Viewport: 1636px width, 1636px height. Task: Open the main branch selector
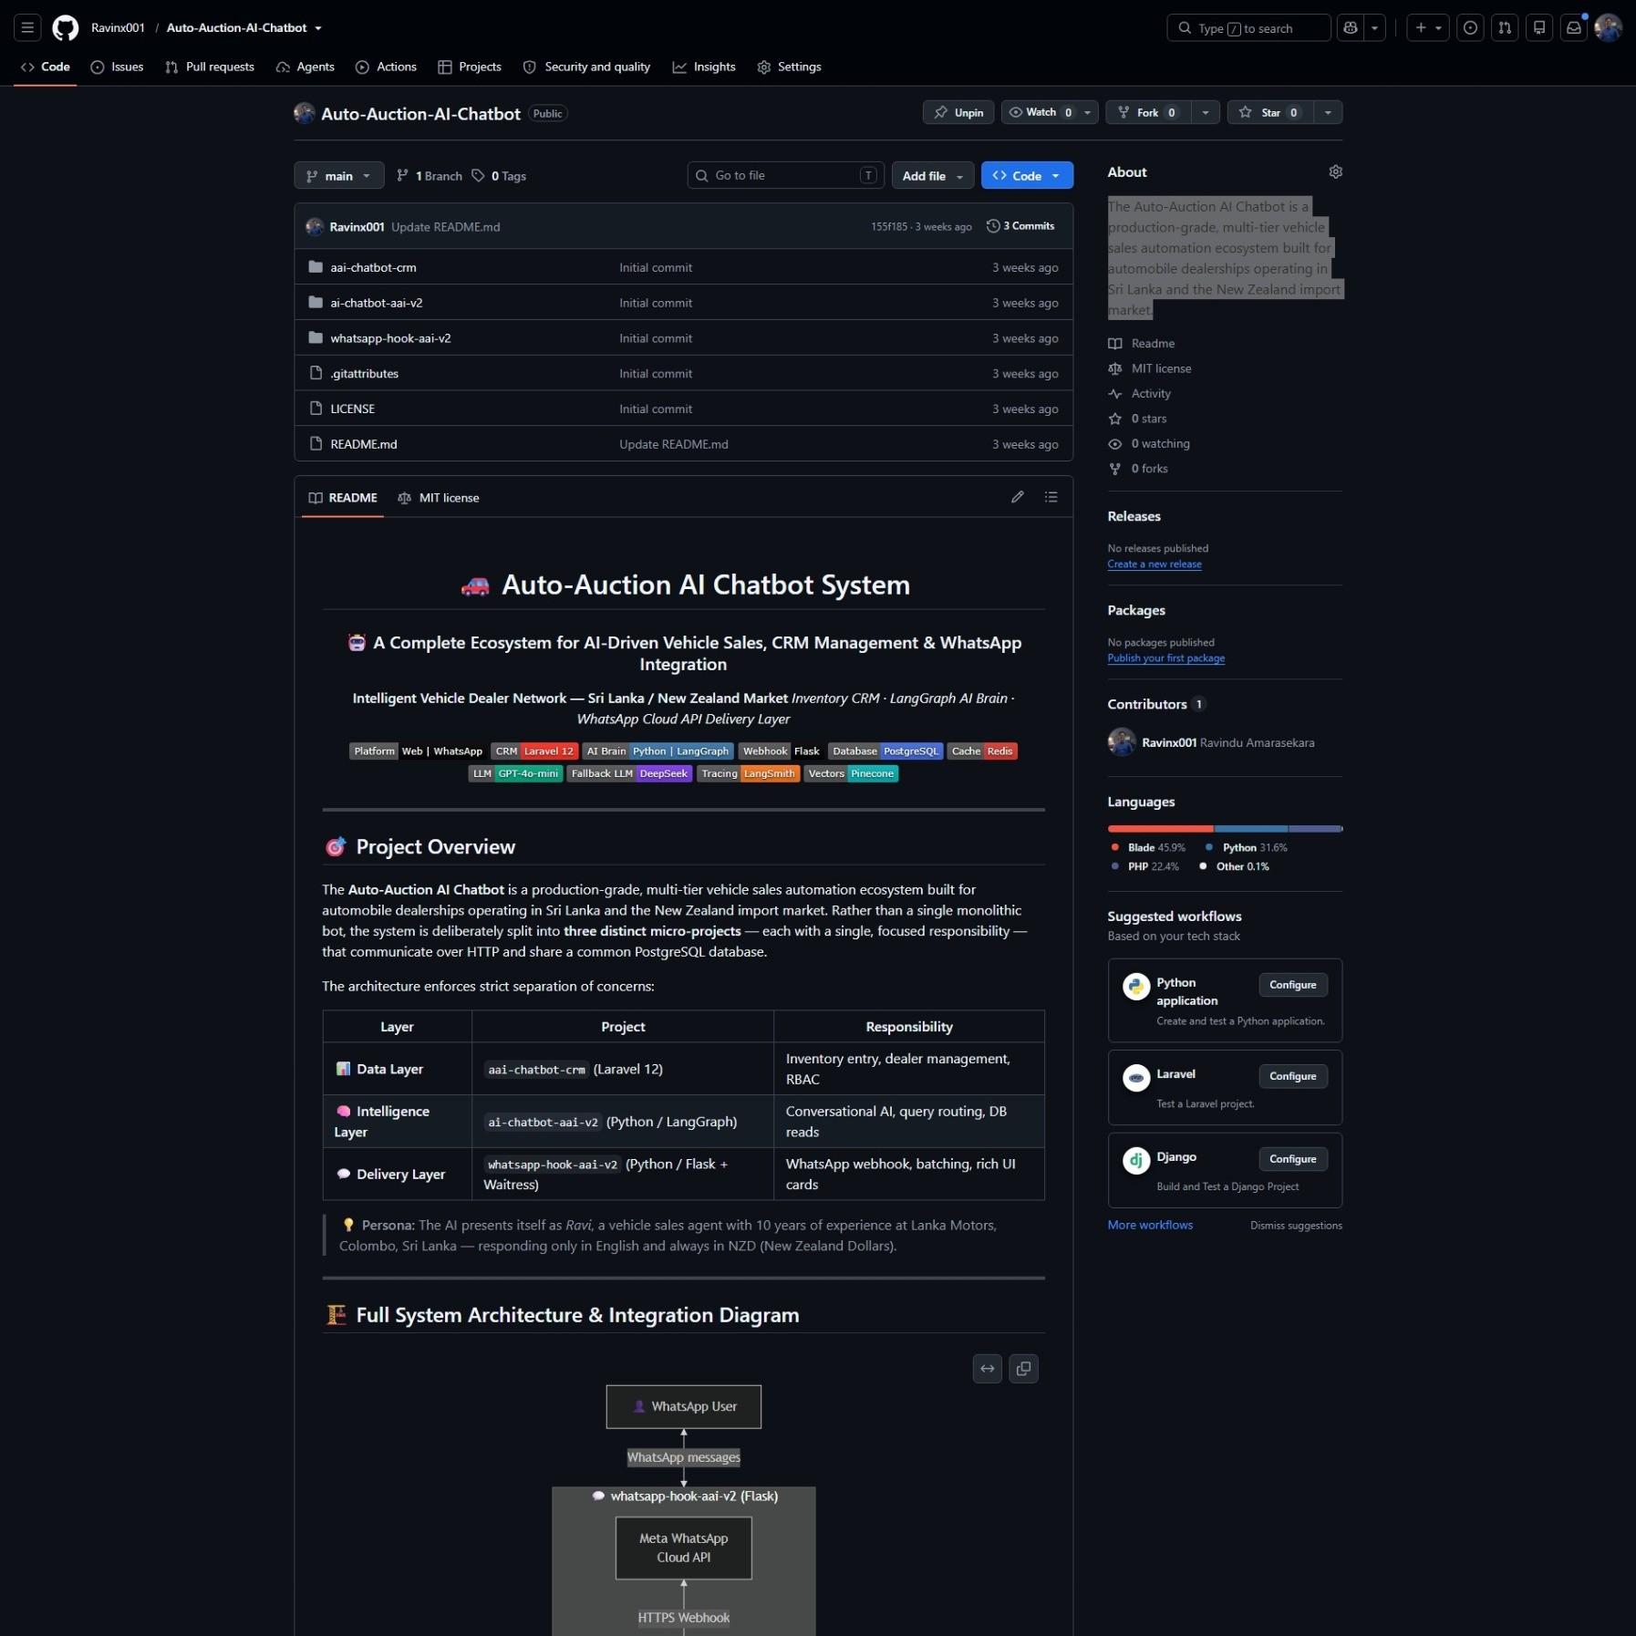(x=338, y=176)
